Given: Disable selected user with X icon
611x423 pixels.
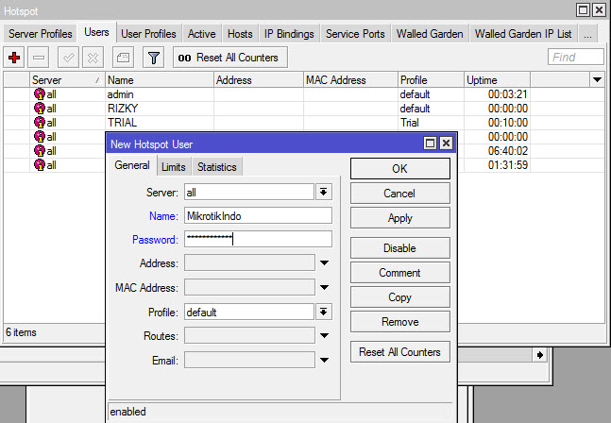Looking at the screenshot, I should point(93,58).
